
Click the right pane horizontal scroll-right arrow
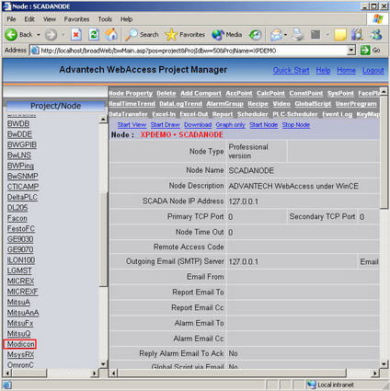tap(374, 374)
